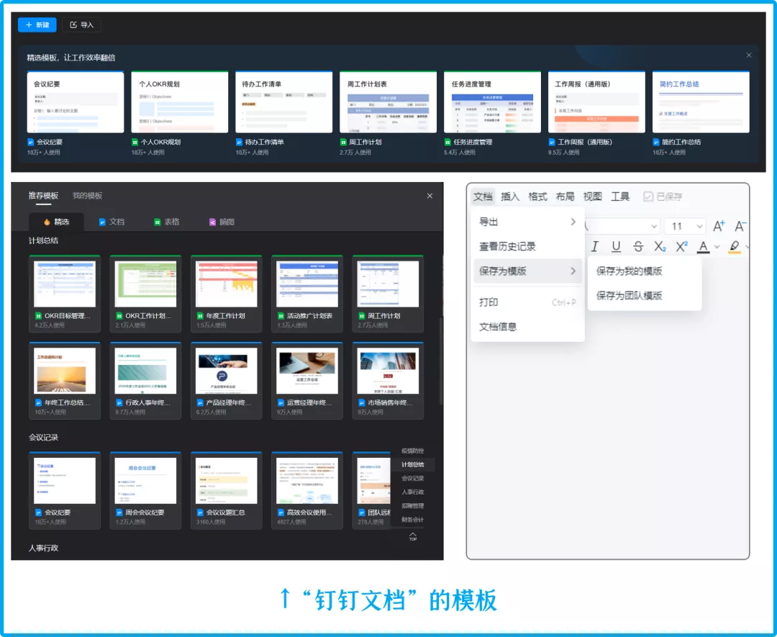Open the 布局 menu

565,196
